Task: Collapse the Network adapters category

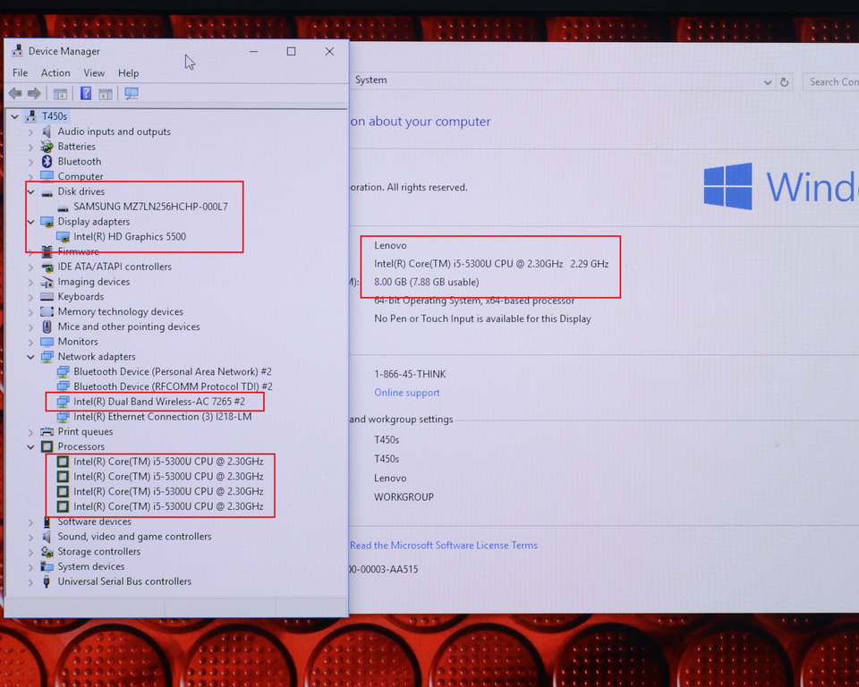Action: point(30,357)
